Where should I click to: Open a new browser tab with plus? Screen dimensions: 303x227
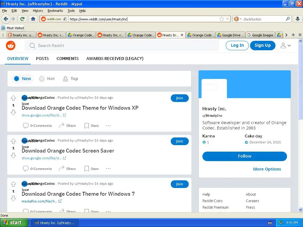[x=293, y=35]
